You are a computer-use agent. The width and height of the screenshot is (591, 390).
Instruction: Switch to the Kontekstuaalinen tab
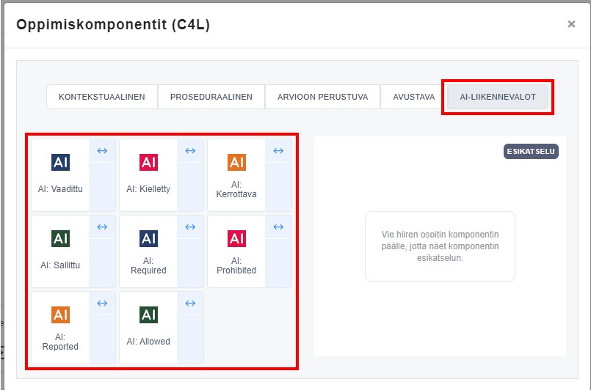click(x=102, y=97)
